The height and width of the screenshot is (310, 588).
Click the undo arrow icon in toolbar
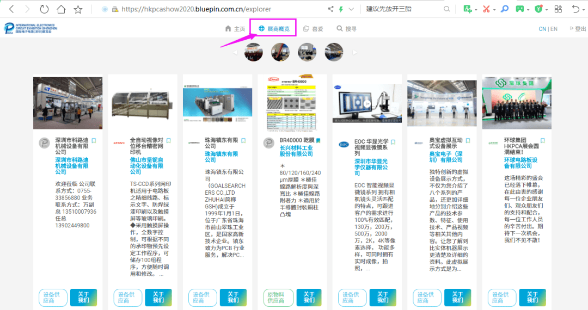point(575,9)
